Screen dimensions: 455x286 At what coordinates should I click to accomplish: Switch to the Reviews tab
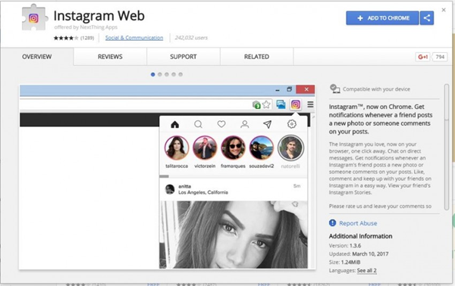[x=110, y=57]
